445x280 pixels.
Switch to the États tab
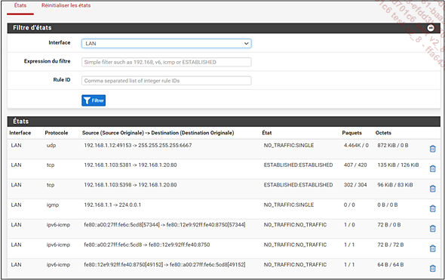point(20,5)
